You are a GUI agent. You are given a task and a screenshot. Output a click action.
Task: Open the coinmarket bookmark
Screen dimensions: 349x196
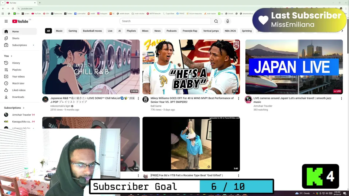(x=80, y=13)
